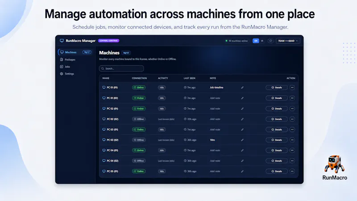Open Settings in the sidebar
Viewport: 357px width, 201px height.
tap(67, 74)
